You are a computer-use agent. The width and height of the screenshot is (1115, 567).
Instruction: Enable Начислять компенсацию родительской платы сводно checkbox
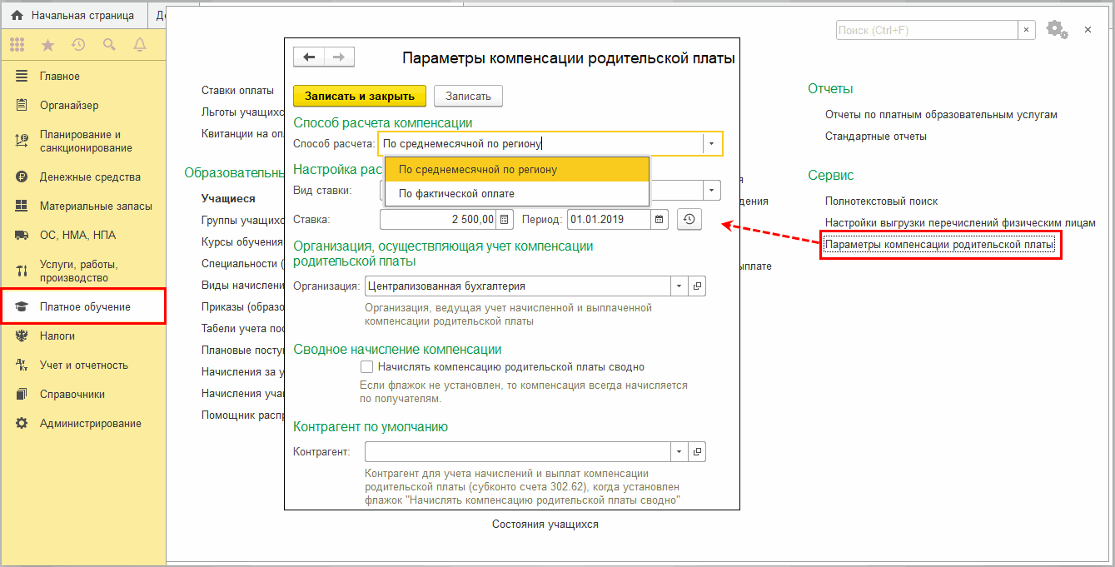366,366
